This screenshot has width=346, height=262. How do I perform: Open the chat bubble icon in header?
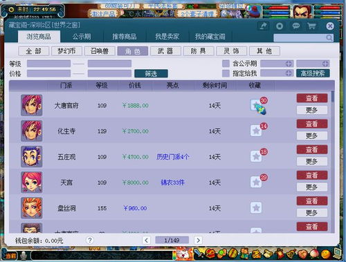296,26
